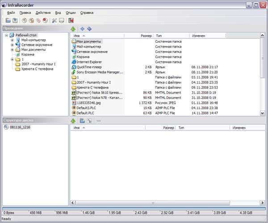Click the first blue plus Add icon
Viewport: 268px width, 223px height.
tap(82, 29)
